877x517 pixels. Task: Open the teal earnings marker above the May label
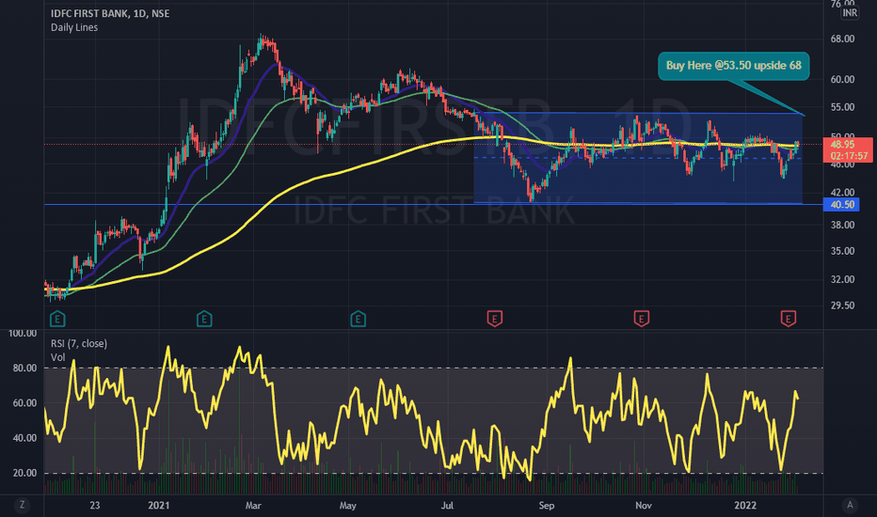[x=358, y=320]
